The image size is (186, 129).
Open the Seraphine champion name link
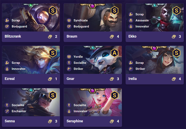click(75, 121)
